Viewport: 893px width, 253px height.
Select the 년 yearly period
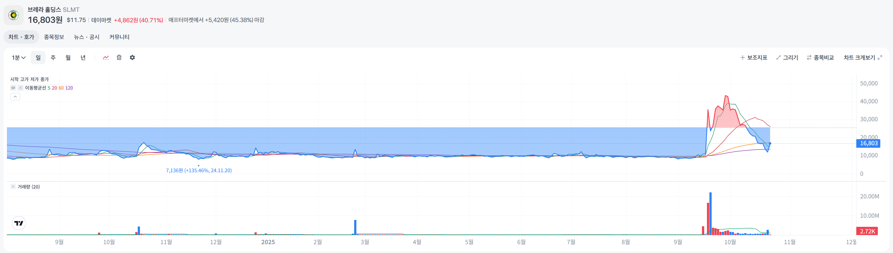tap(83, 57)
